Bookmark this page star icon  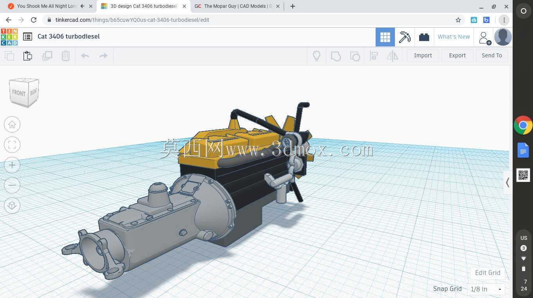pyautogui.click(x=458, y=20)
